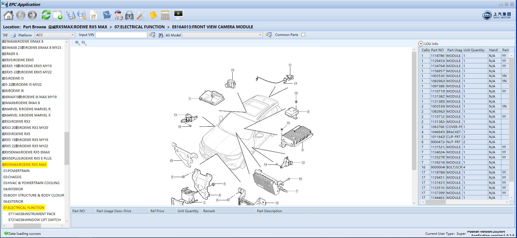Collapse the LOU Info panel

[421, 44]
